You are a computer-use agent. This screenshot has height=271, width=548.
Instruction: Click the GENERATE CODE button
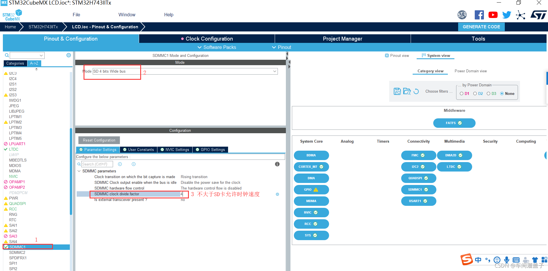point(481,27)
